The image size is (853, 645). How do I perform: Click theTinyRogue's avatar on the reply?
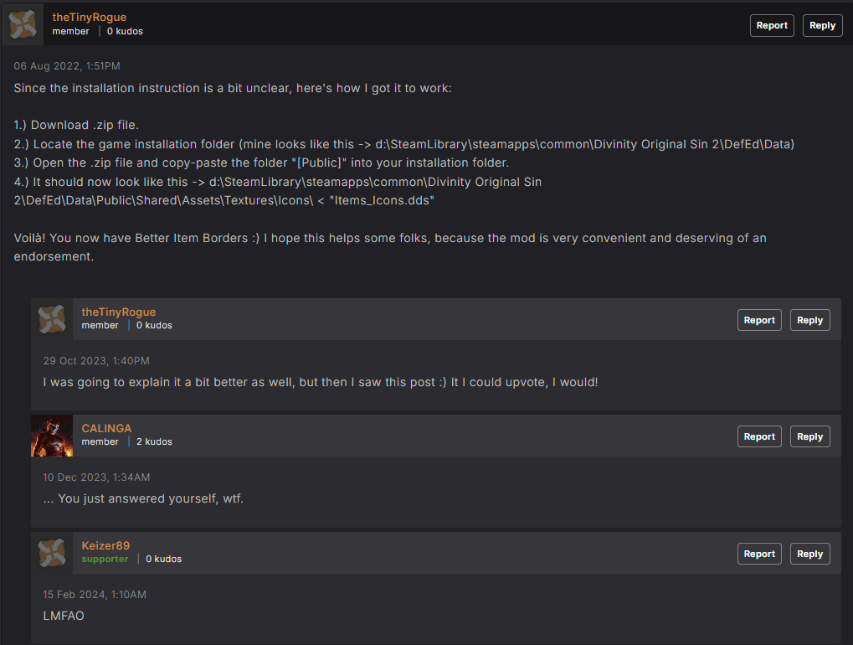(x=52, y=319)
